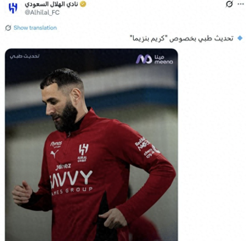Open the attached player photo
246x241 pixels.
91,144
